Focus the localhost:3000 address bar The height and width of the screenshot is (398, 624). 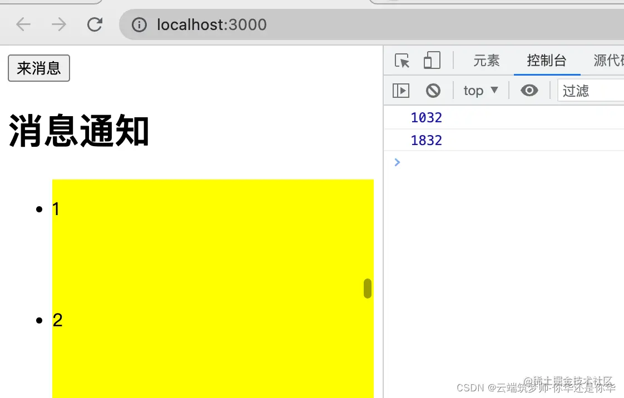372,24
